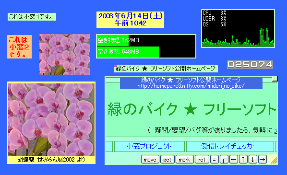Open the 小窓プロジェクト tab
287x175 pixels.
[149, 146]
